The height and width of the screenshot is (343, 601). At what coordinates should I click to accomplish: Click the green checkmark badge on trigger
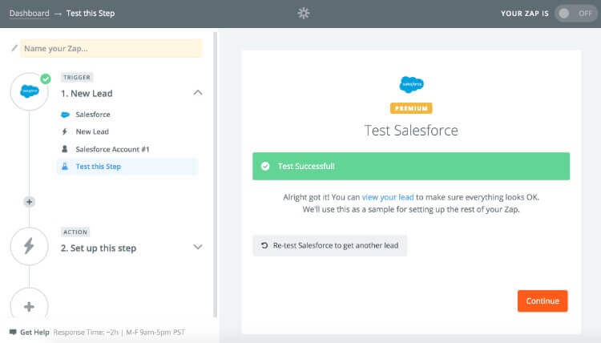(x=46, y=79)
